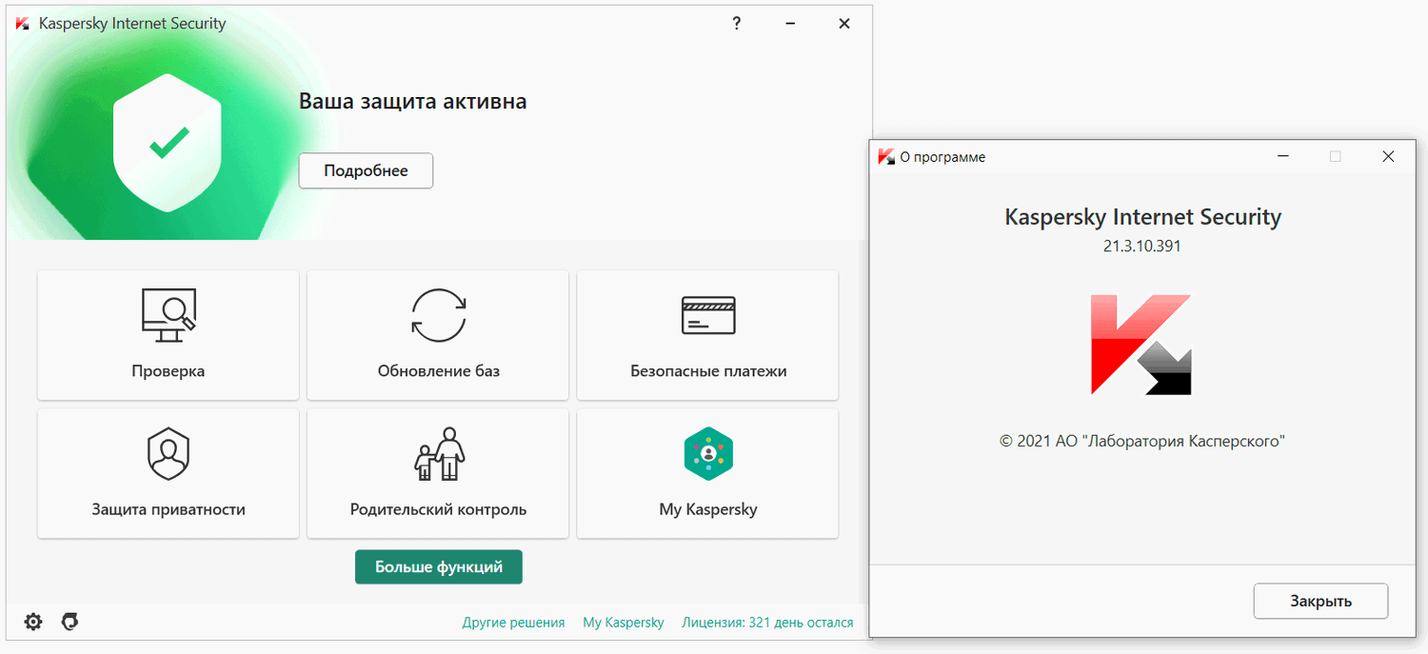Open help with the question mark icon
Image resolution: width=1428 pixels, height=654 pixels.
[x=736, y=23]
